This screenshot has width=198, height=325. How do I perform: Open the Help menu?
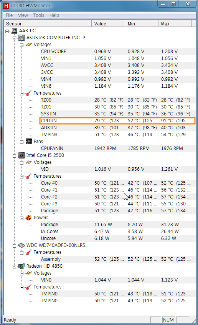pos(54,15)
